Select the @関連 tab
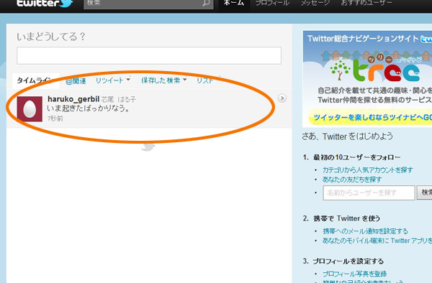 [76, 80]
